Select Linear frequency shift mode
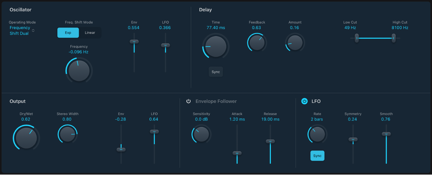The image size is (432, 175). 90,33
